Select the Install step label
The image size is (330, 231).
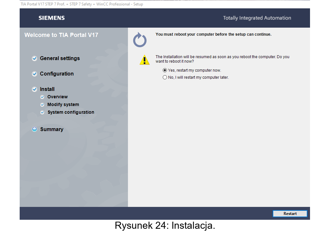[x=47, y=89]
